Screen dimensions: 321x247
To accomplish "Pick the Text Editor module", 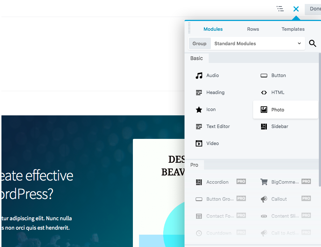I will coord(218,127).
